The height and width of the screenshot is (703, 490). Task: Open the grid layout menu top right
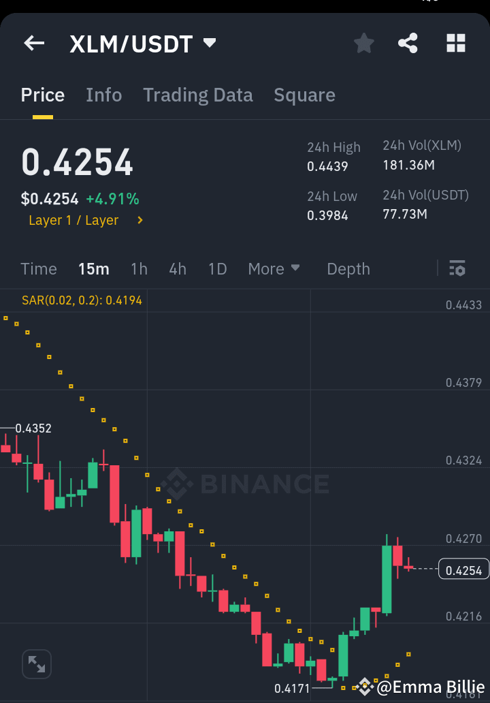(x=455, y=43)
